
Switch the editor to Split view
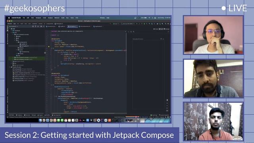pyautogui.click(x=161, y=29)
